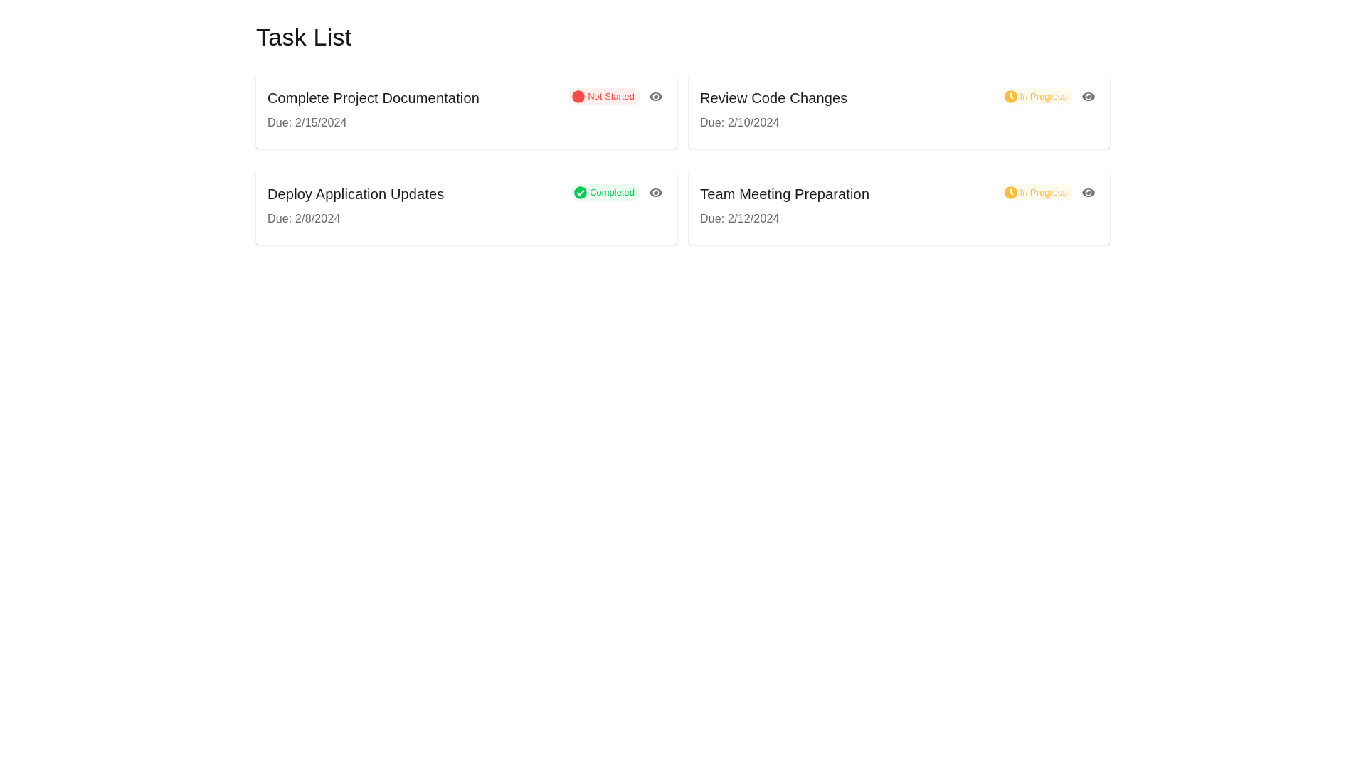Click clock icon on Team Meeting Preparation
Viewport: 1366px width, 768px height.
coord(1010,193)
